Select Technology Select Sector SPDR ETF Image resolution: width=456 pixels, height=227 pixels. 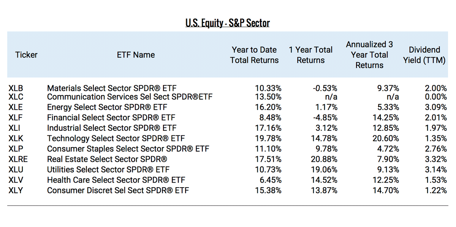tap(116, 138)
